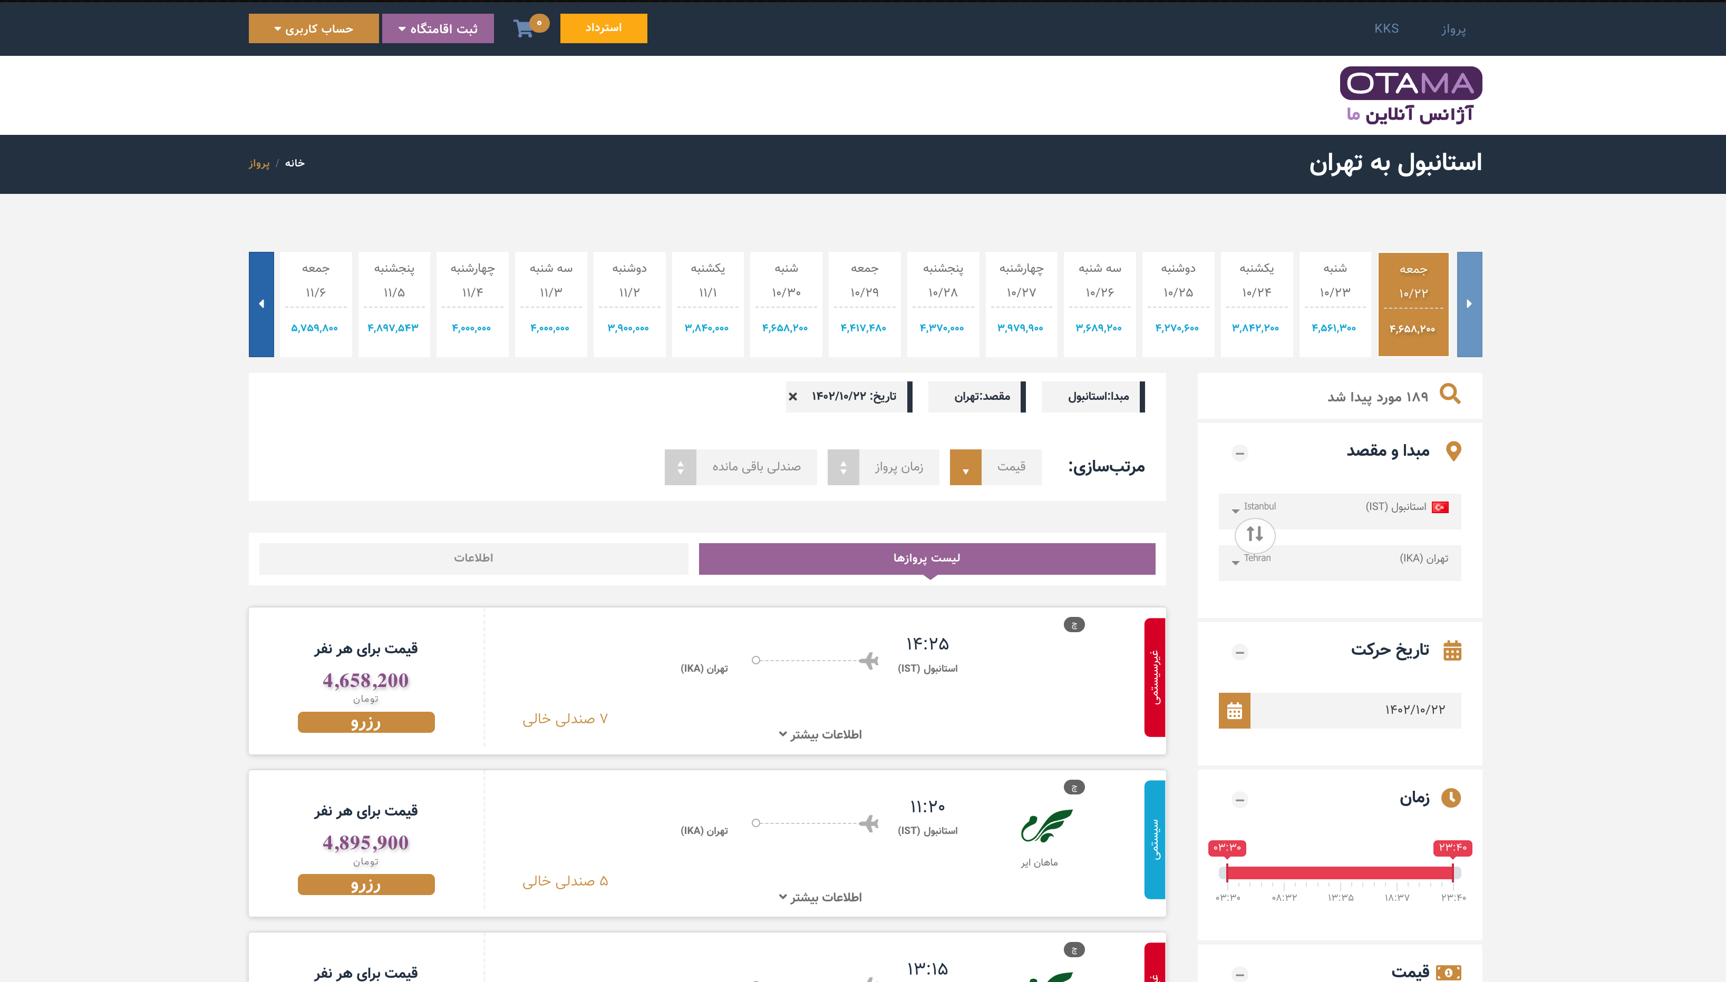Switch to the information tab
The height and width of the screenshot is (982, 1726).
click(x=473, y=558)
